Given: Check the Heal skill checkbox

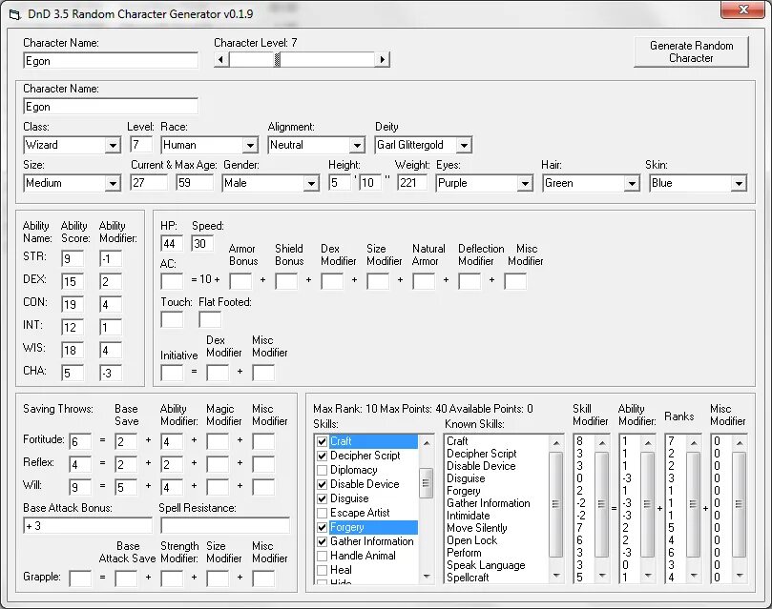Looking at the screenshot, I should click(x=322, y=570).
